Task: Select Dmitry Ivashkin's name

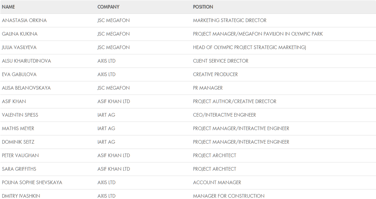Action: (x=21, y=196)
